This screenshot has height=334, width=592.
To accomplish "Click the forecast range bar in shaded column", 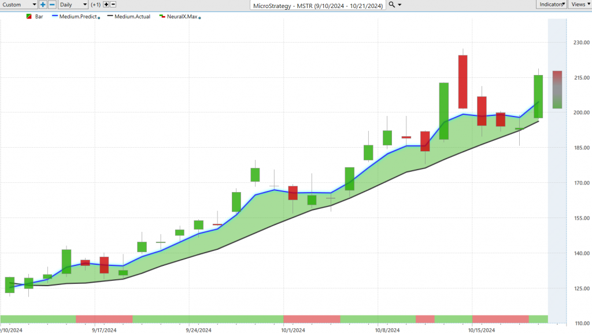I will pyautogui.click(x=557, y=89).
